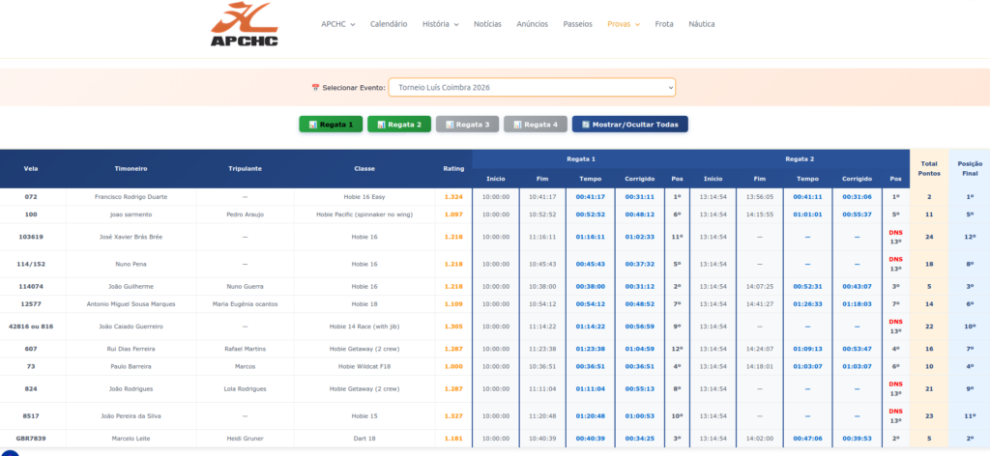
Task: Enable the Regata 3 columns
Action: pyautogui.click(x=467, y=125)
